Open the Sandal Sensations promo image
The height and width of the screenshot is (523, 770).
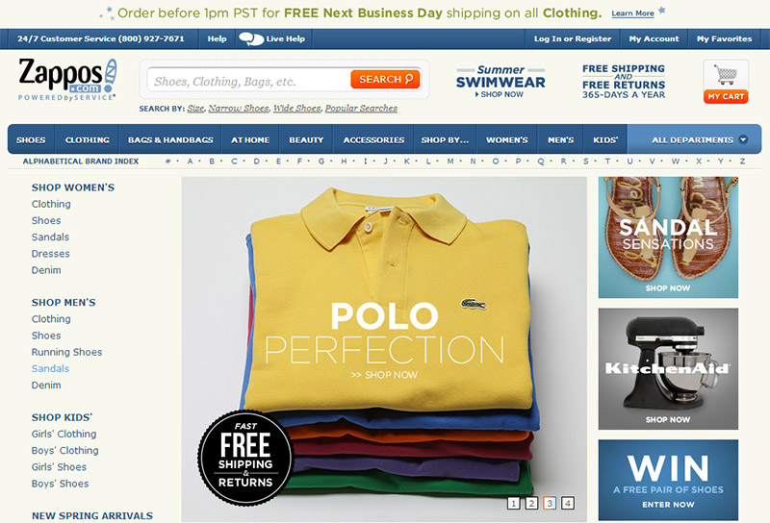(668, 237)
